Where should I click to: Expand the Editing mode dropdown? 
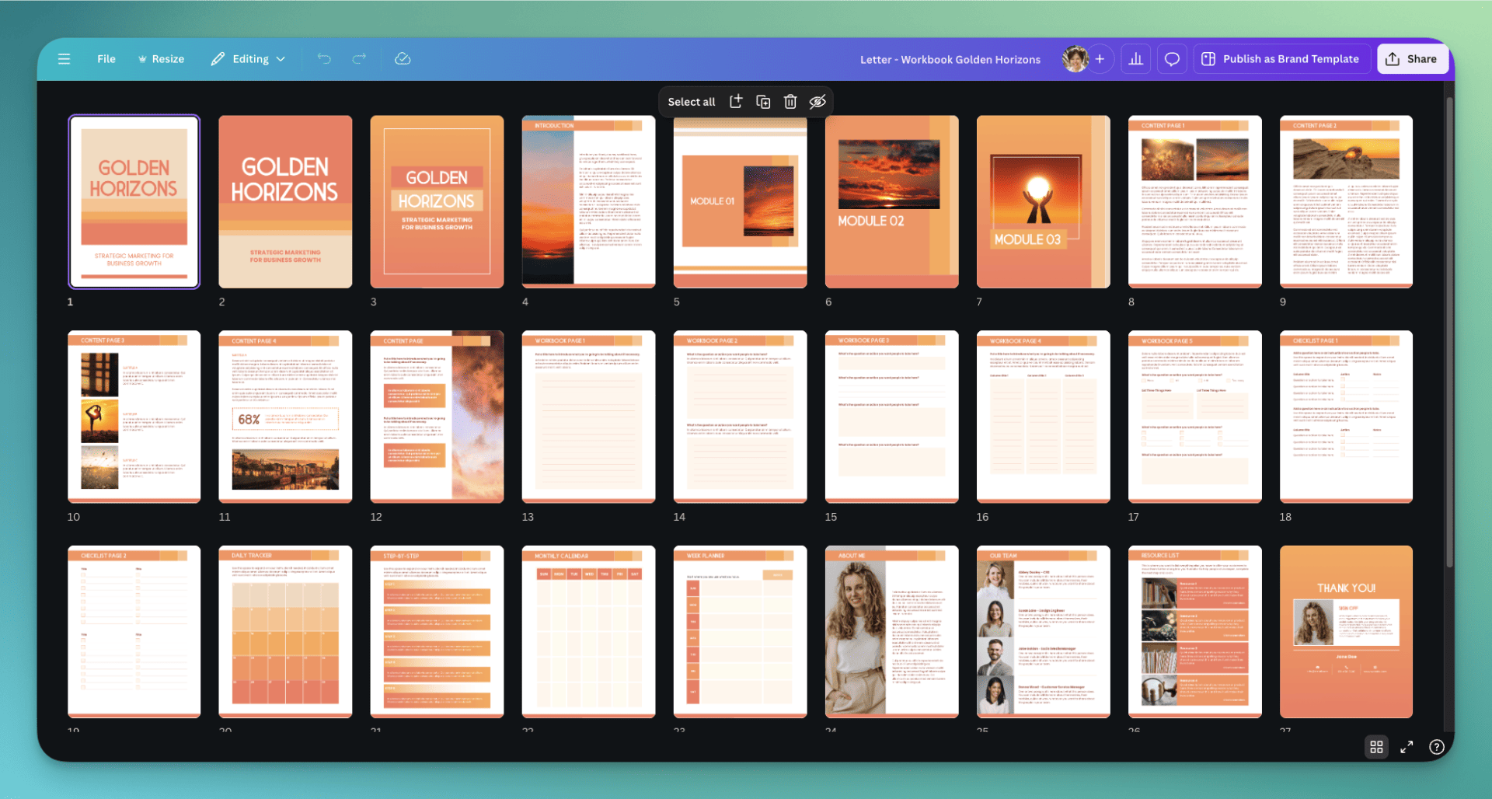[x=249, y=59]
